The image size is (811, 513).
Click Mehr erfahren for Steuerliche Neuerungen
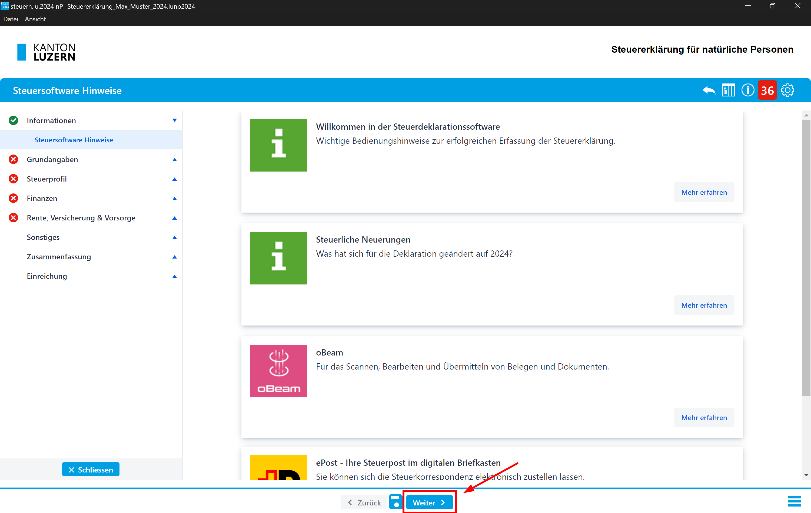coord(704,305)
